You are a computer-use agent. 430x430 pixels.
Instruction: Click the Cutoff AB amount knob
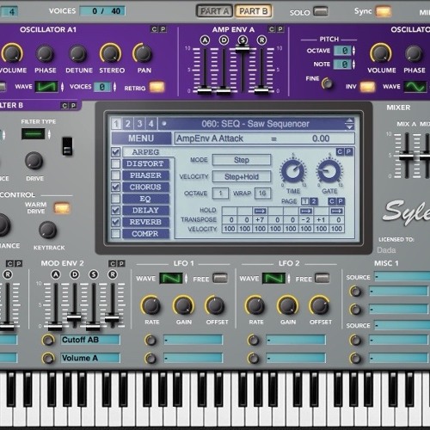(x=48, y=341)
